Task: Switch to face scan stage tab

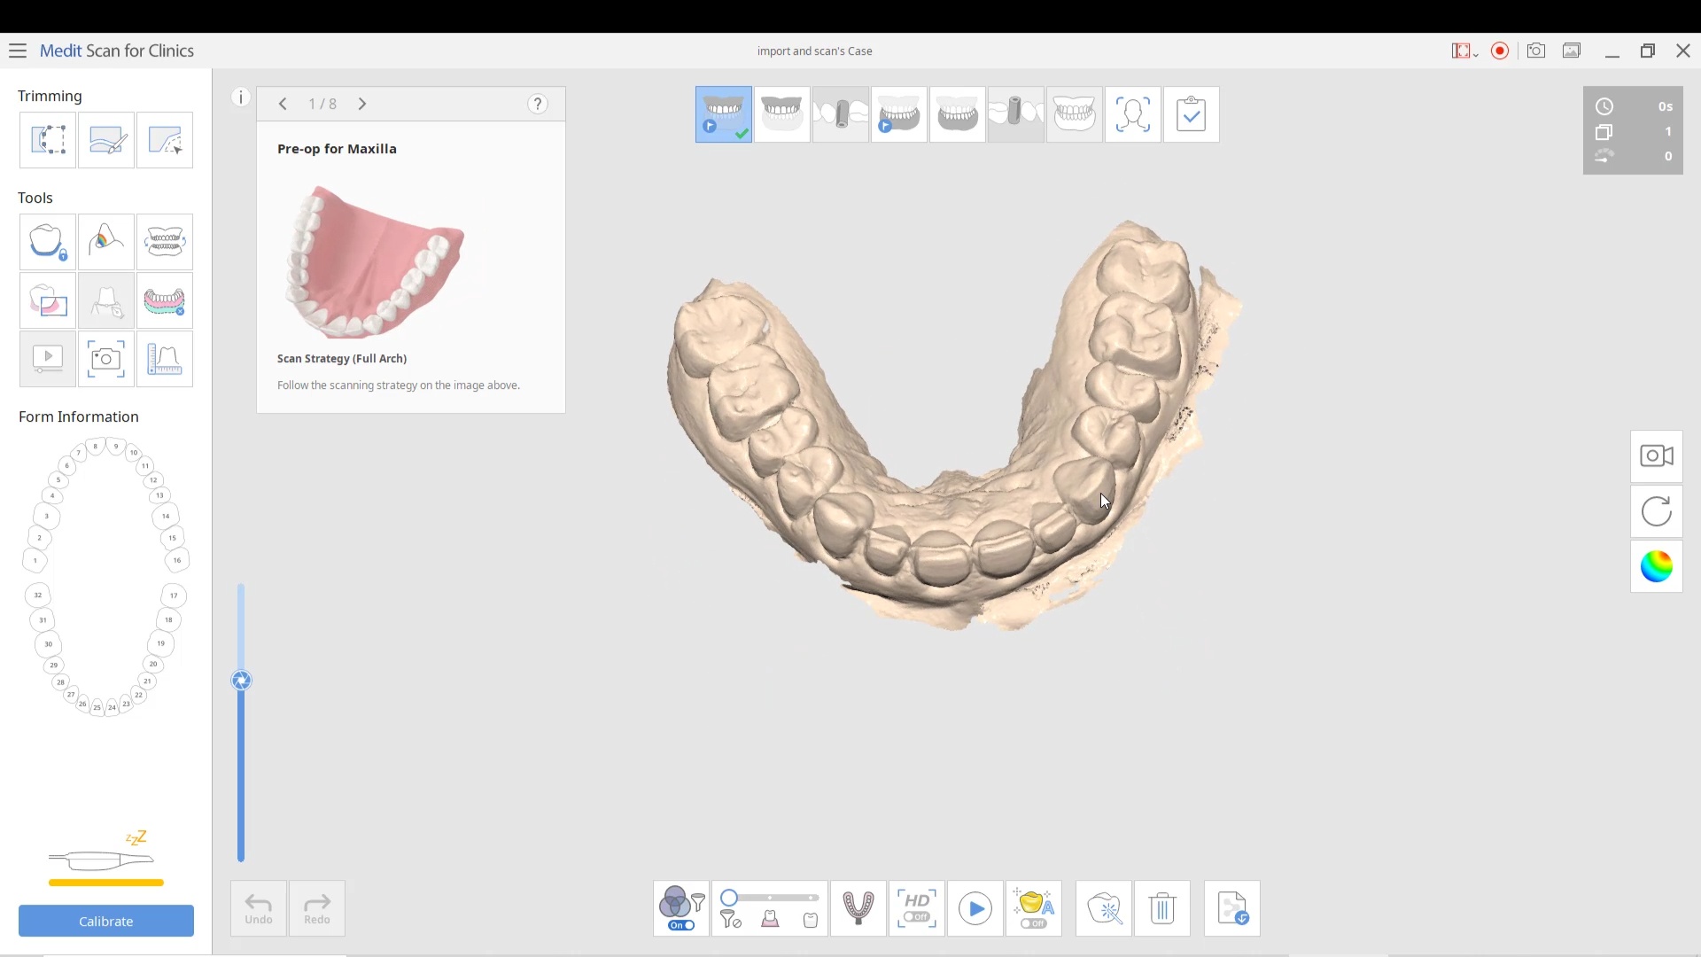Action: (1132, 114)
